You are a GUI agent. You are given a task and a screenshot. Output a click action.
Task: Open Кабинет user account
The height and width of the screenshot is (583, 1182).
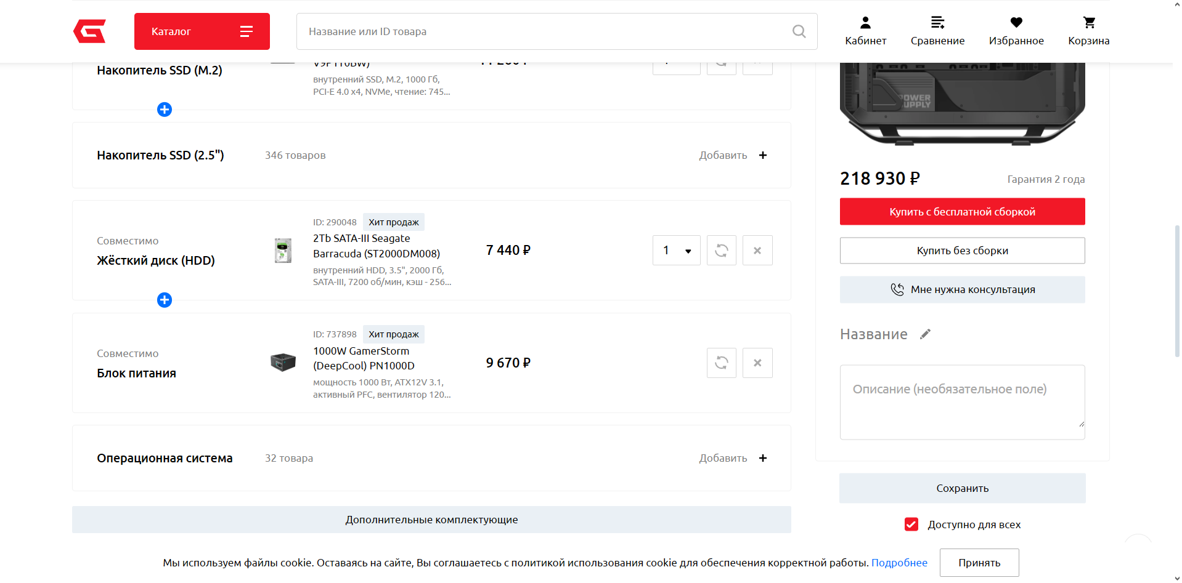(x=865, y=31)
